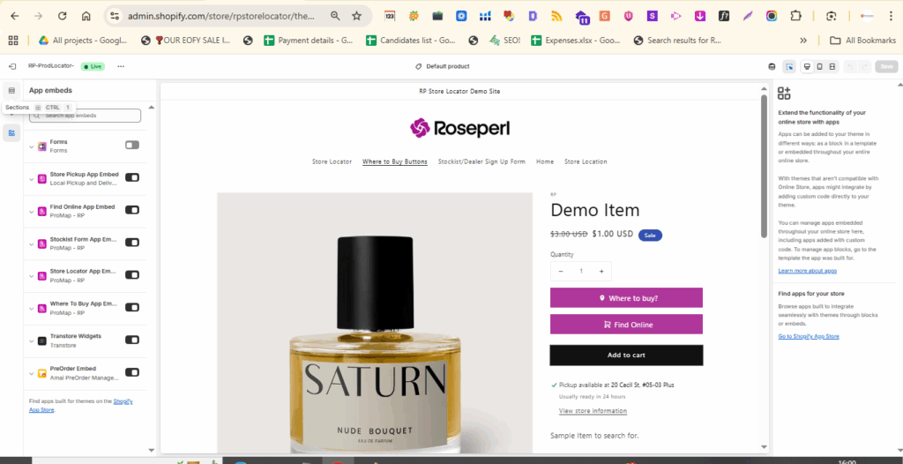
Task: Select the fullscreen preview icon
Action: point(832,66)
